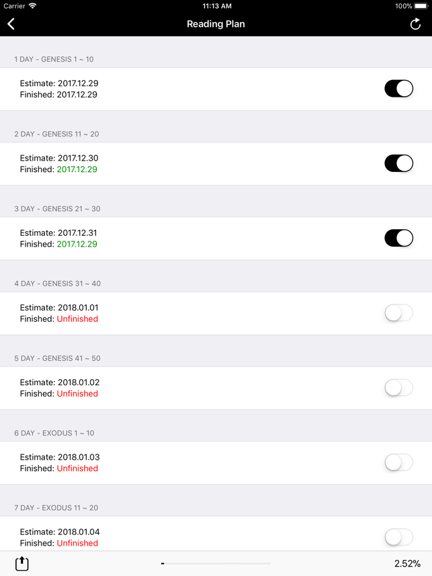Tap the Wi-Fi status icon
Viewport: 432px width, 576px height.
(x=32, y=6)
